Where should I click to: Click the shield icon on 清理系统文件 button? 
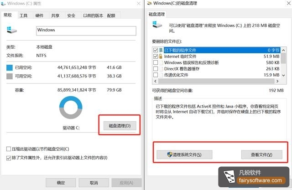[x=170, y=154]
